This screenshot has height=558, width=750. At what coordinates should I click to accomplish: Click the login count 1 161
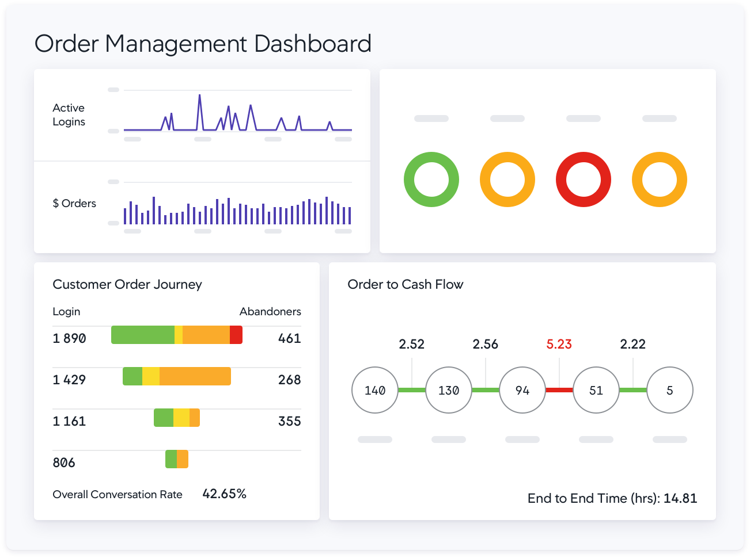(69, 421)
